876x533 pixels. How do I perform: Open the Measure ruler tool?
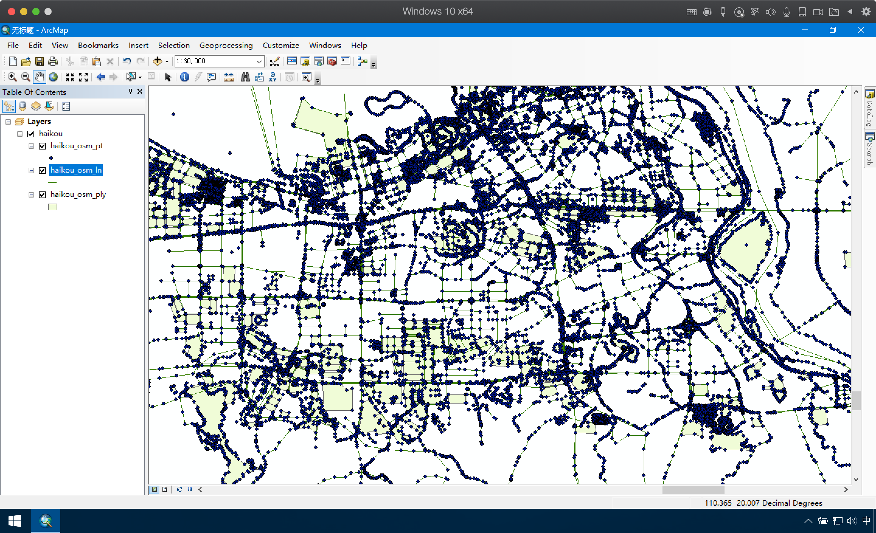point(228,77)
